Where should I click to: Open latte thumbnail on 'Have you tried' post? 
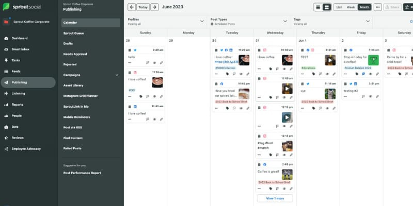(x=244, y=94)
